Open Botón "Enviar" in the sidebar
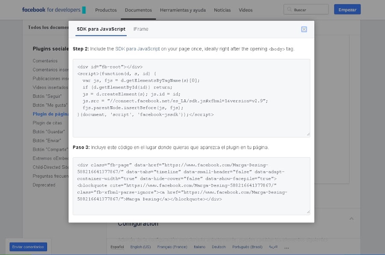Image resolution: width=385 pixels, height=255 pixels. point(47,141)
